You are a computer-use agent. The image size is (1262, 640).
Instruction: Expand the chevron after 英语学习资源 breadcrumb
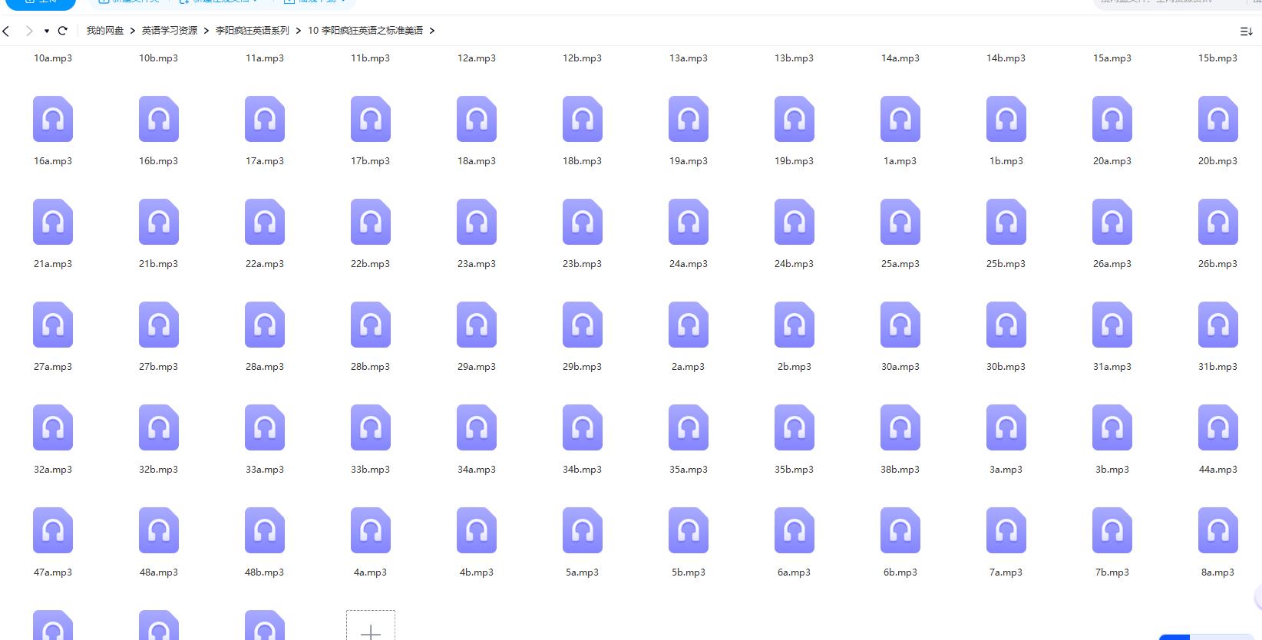pyautogui.click(x=206, y=31)
